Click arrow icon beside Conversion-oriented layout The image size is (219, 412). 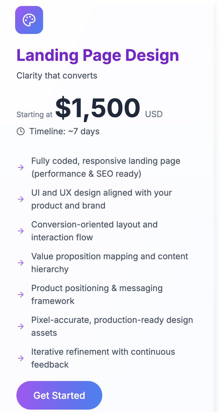tap(21, 231)
